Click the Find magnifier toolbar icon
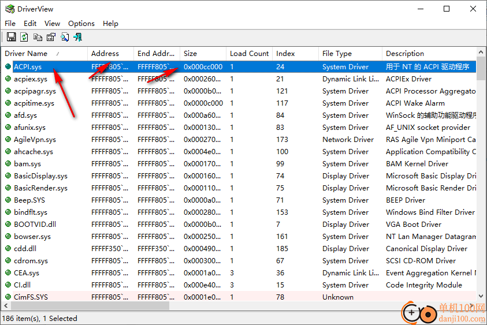The width and height of the screenshot is (487, 325). tap(65, 37)
